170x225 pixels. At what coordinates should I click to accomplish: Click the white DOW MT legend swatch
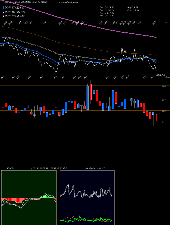click(x=4, y=12)
